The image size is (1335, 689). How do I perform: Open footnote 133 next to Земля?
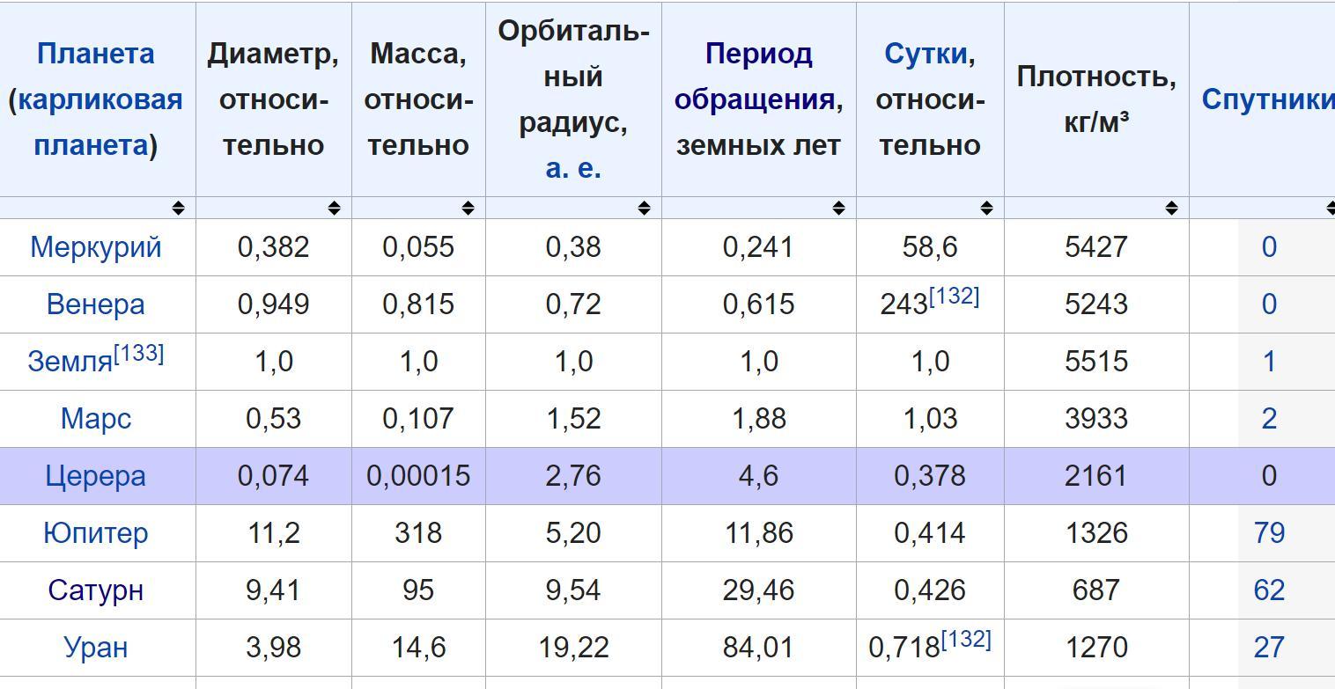139,354
